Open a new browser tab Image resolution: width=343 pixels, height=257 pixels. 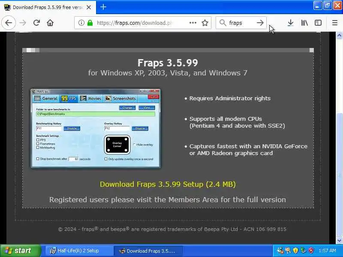click(103, 7)
